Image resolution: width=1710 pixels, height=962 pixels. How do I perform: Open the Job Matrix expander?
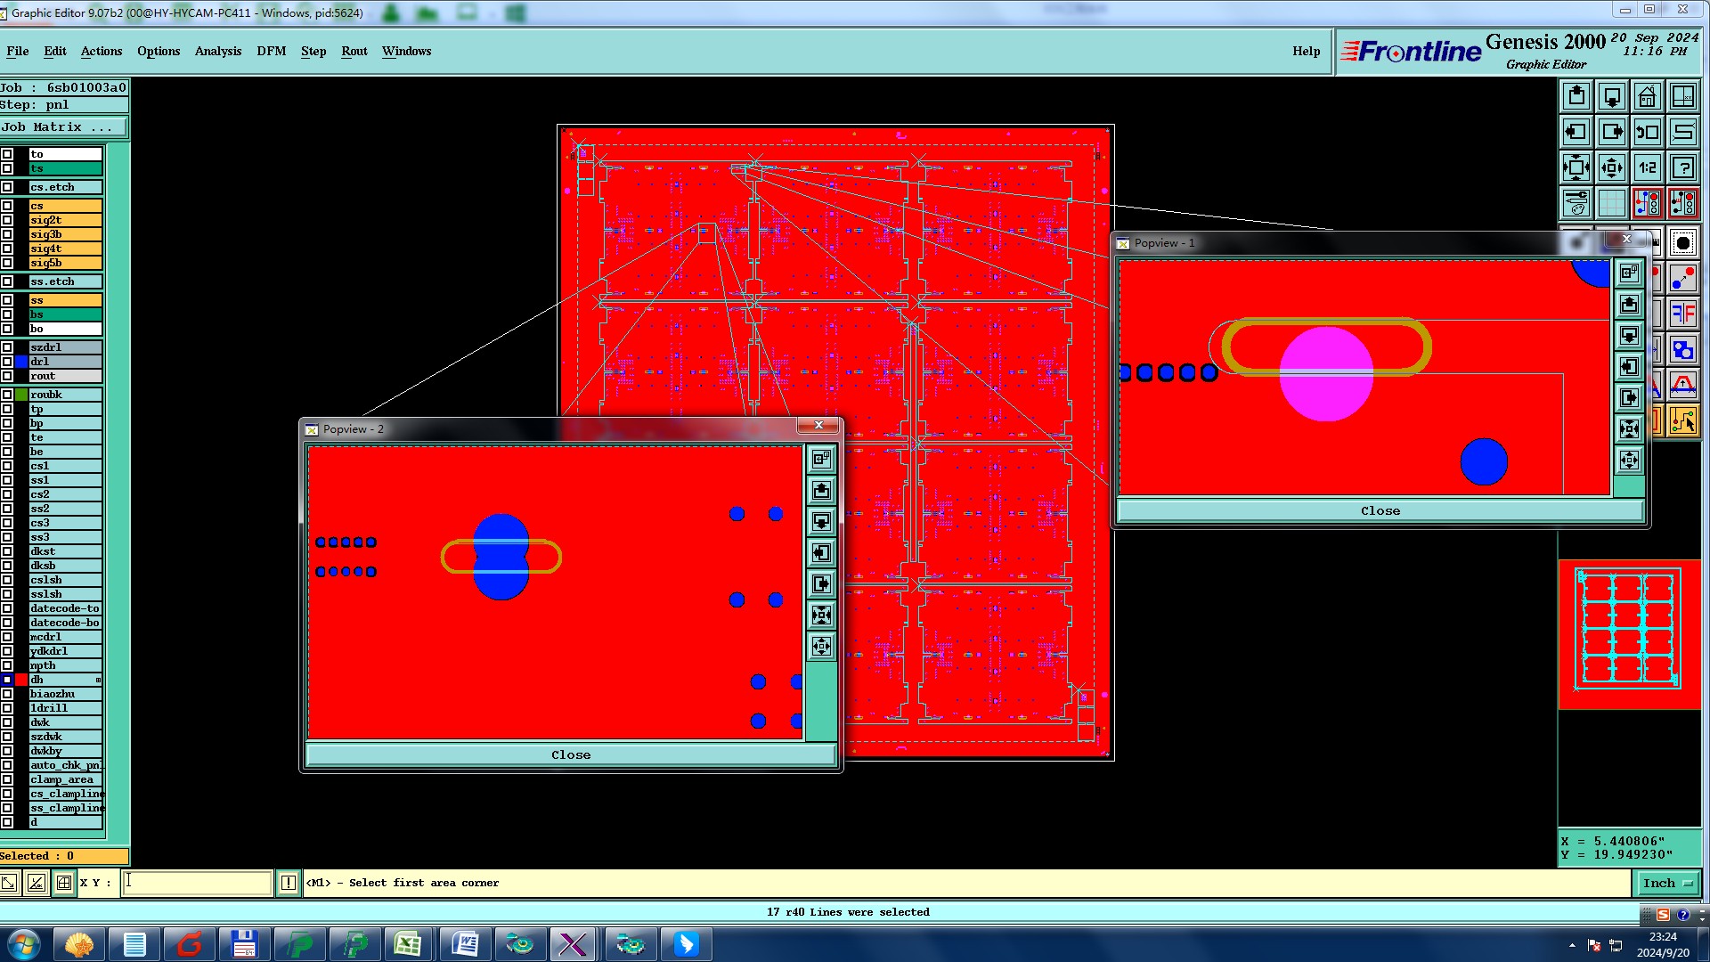coord(63,127)
